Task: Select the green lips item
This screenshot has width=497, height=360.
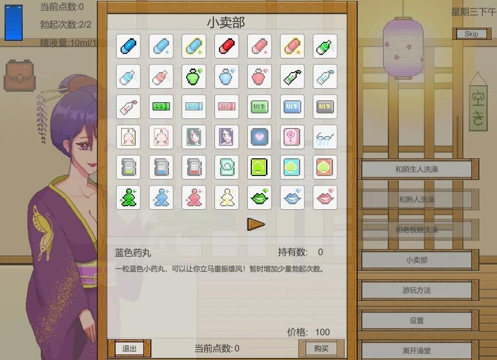Action: [x=259, y=198]
